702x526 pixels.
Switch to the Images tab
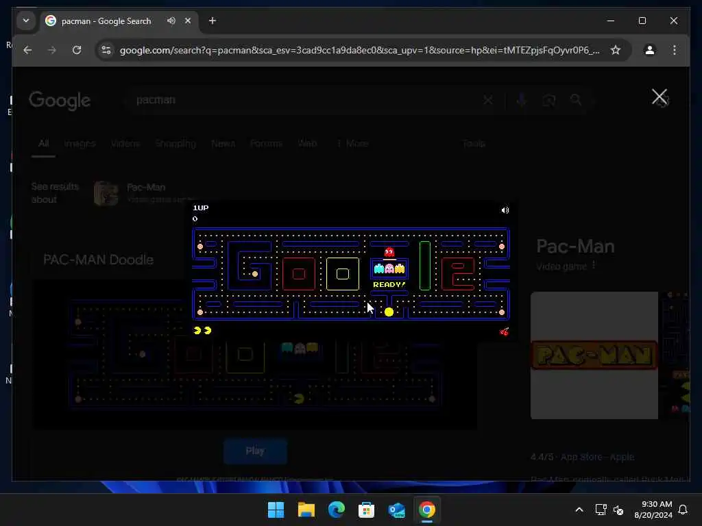coord(80,144)
